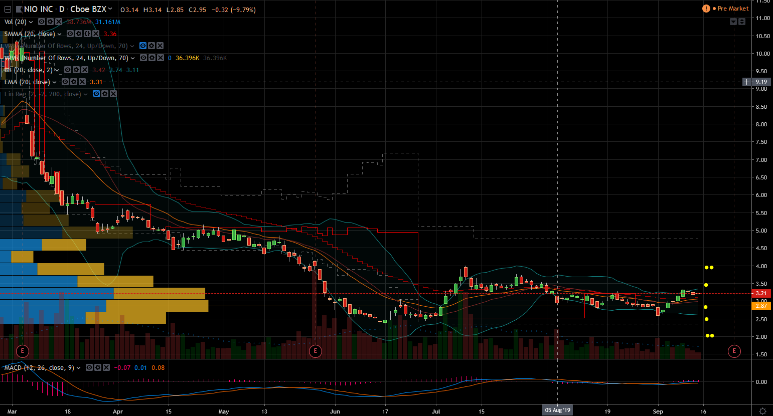
Task: Show the hidden Lin Reg indicator
Action: click(96, 94)
